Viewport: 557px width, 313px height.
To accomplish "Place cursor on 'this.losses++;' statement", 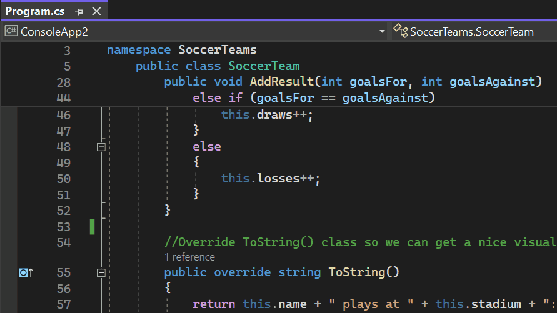I will coord(271,179).
